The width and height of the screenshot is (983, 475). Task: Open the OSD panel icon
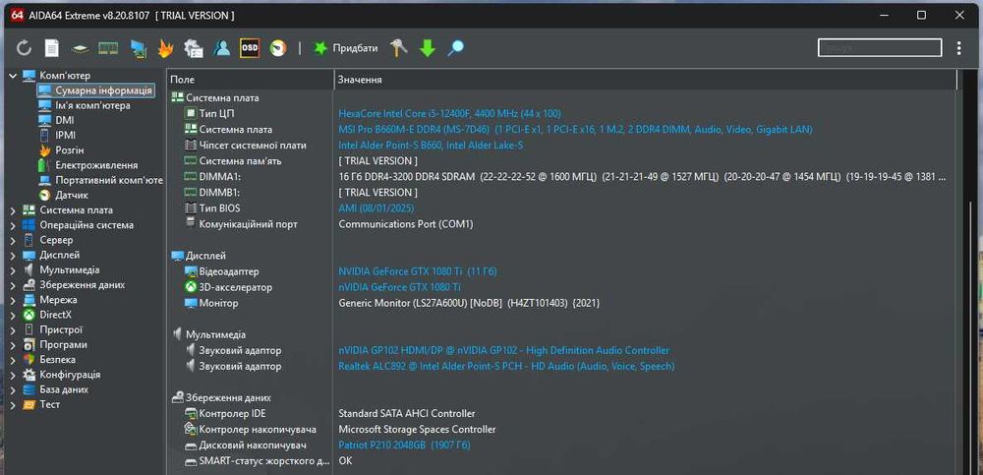click(x=250, y=47)
